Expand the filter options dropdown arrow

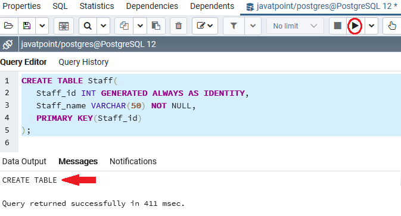click(x=253, y=26)
